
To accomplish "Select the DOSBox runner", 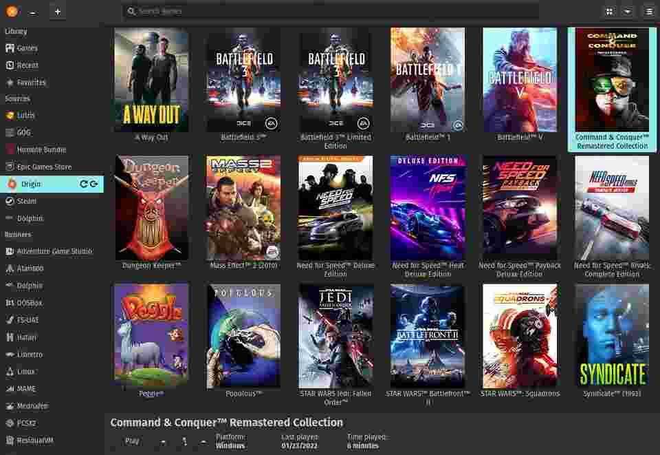I will pos(52,303).
